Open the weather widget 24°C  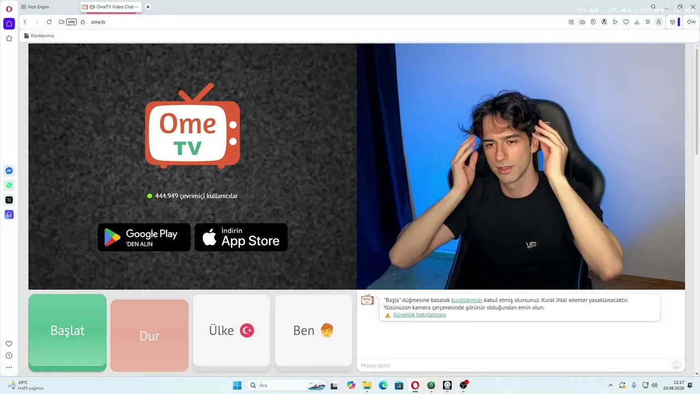pos(26,385)
